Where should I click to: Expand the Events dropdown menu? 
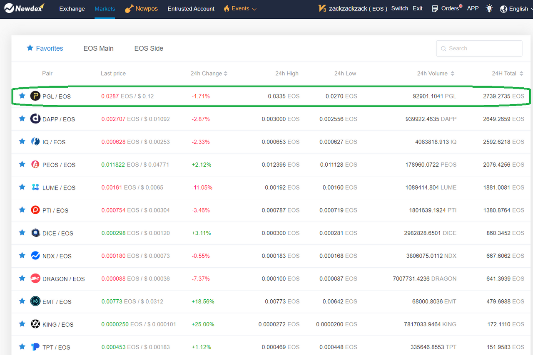(x=240, y=8)
